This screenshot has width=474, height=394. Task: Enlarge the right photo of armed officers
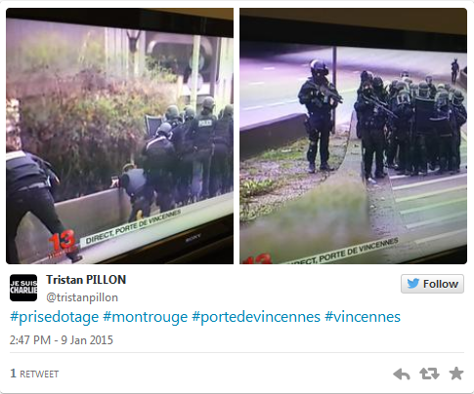(353, 136)
